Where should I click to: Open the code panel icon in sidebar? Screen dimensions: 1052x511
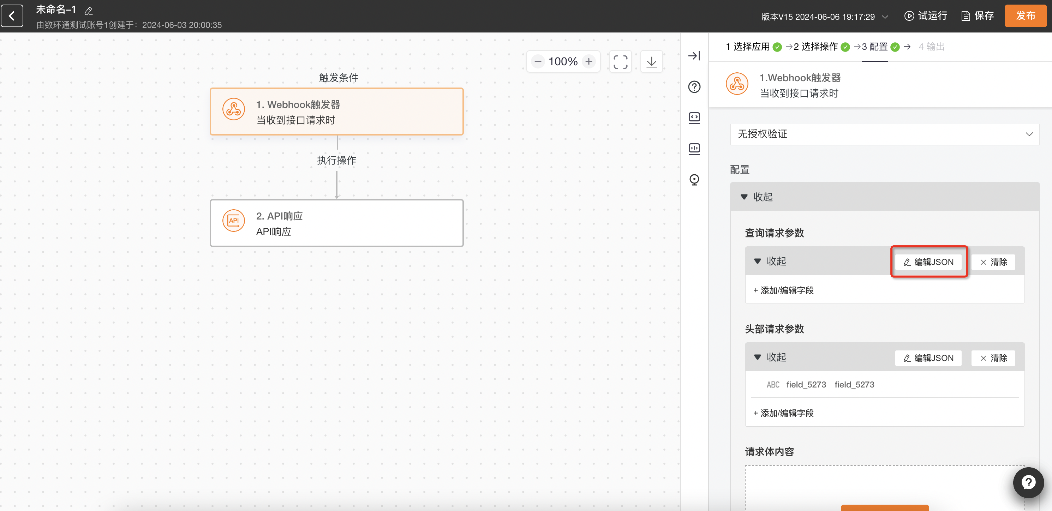pyautogui.click(x=694, y=118)
